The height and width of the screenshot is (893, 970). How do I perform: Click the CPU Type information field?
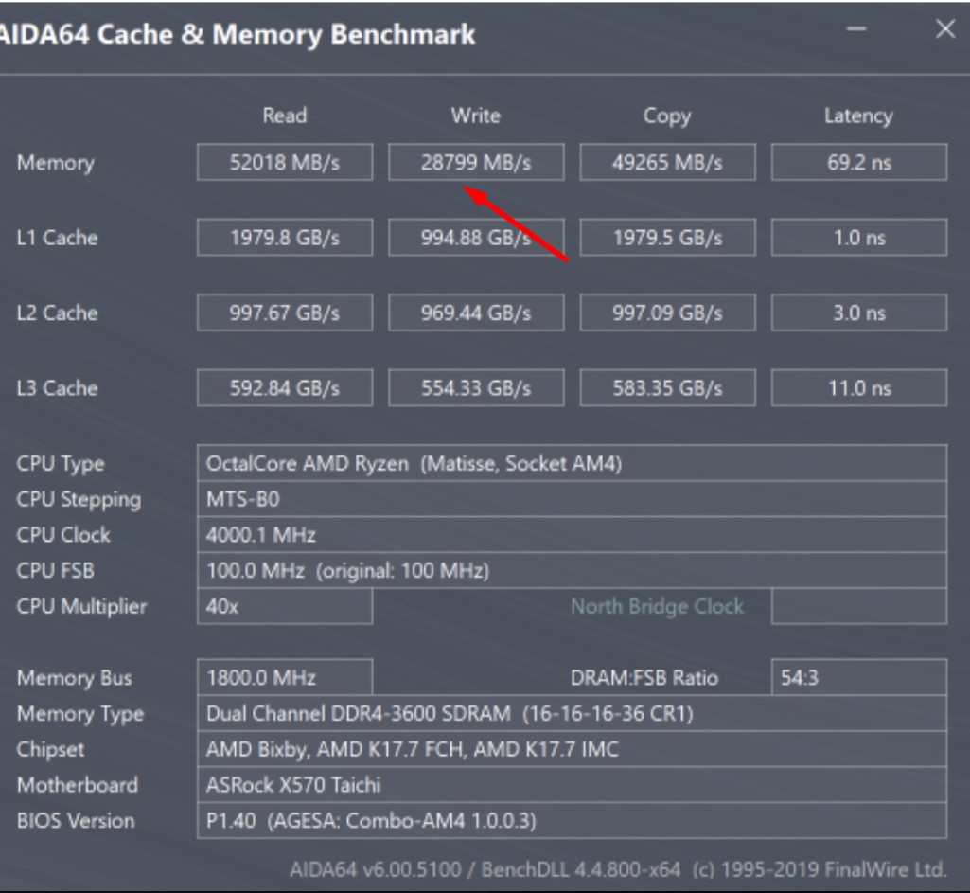(x=572, y=463)
